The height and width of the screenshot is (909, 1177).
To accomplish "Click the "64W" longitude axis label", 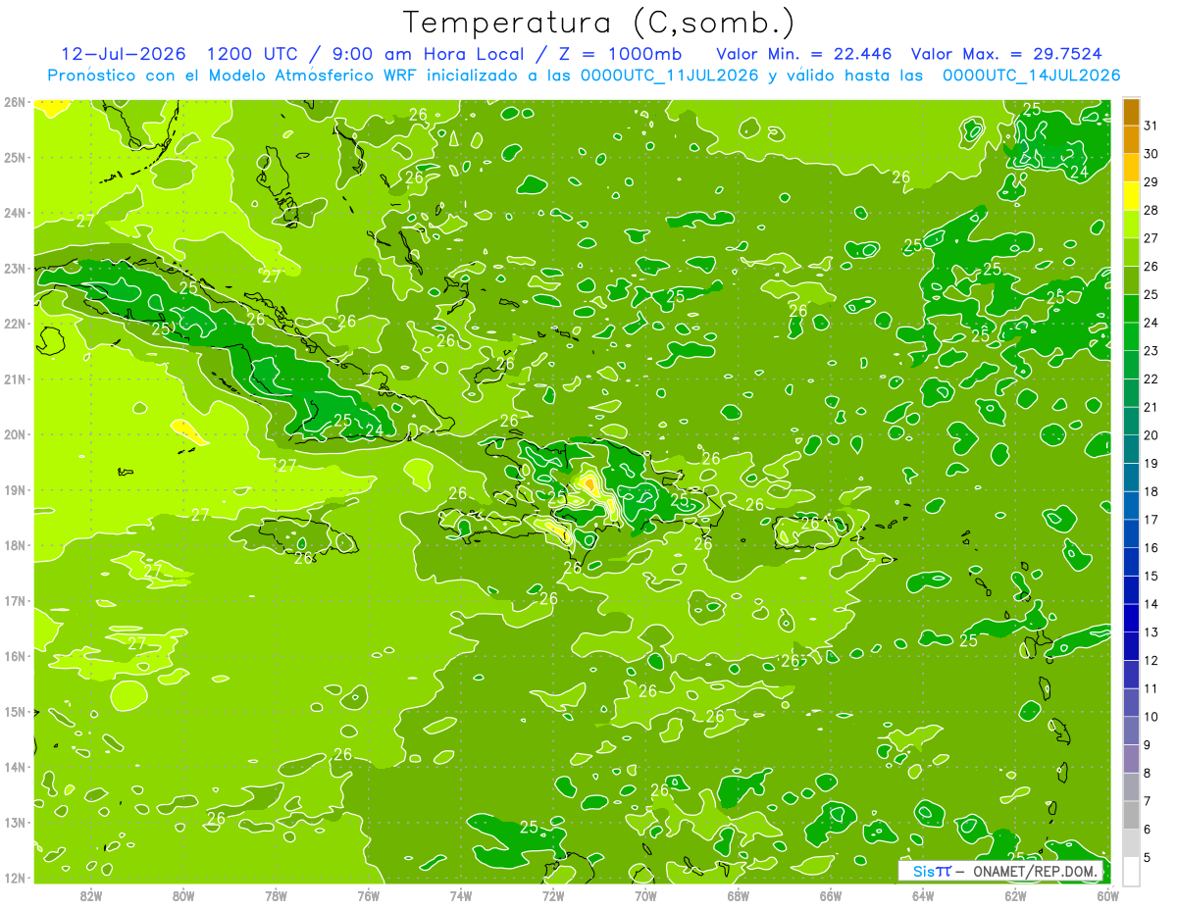I will [x=923, y=895].
